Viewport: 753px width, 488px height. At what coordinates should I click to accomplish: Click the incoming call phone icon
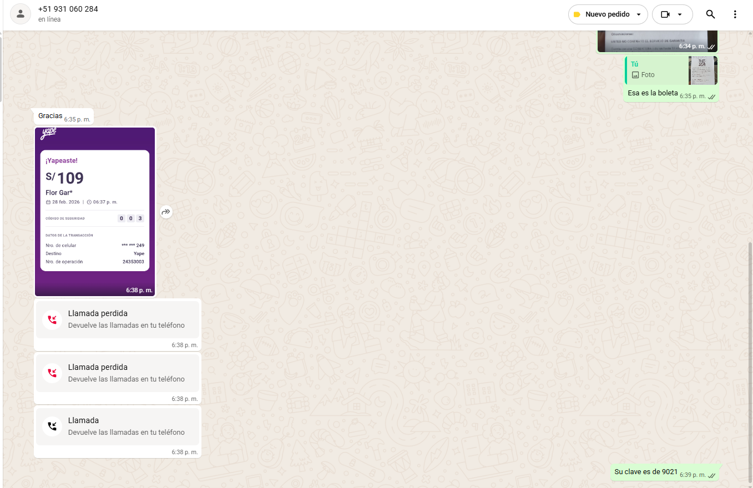[52, 426]
